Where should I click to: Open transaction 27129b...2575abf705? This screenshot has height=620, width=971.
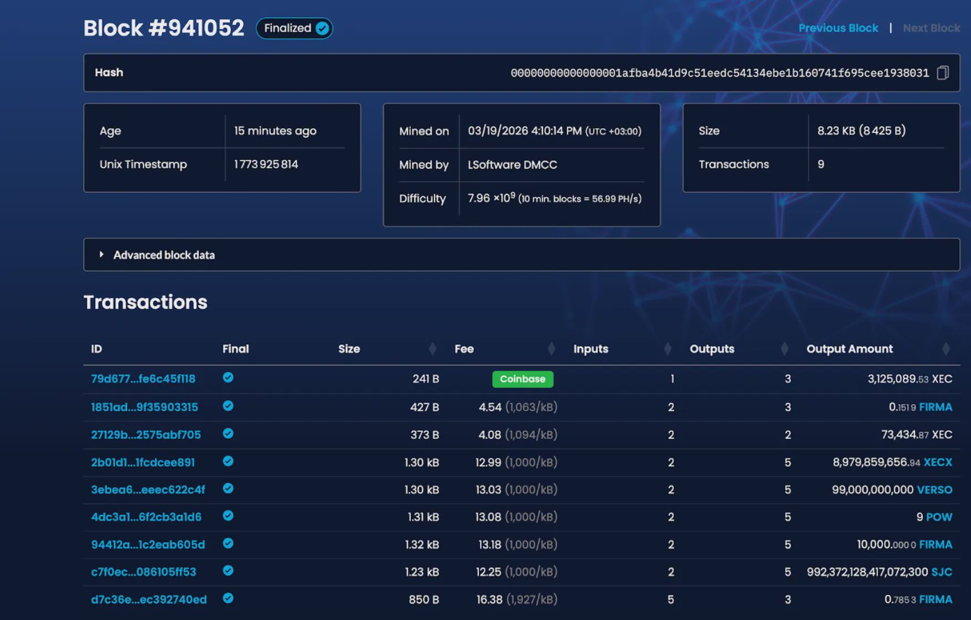146,435
